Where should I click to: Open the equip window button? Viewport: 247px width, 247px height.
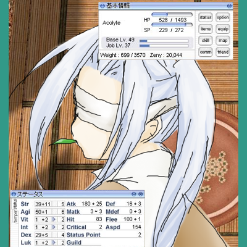[223, 29]
